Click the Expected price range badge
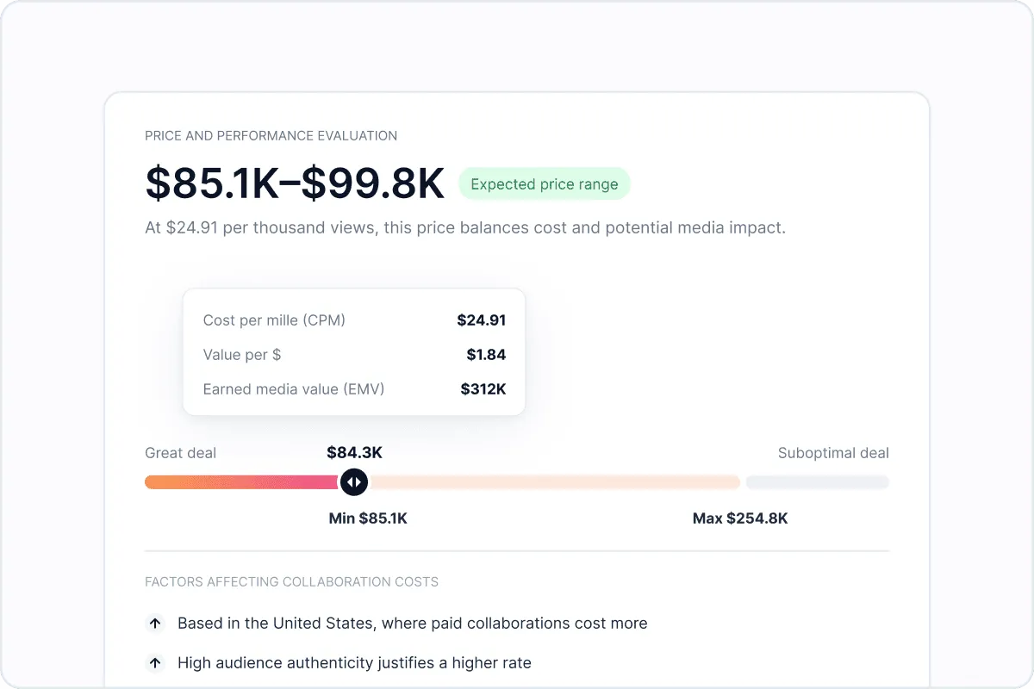 (545, 184)
